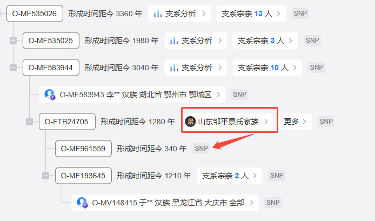Open 更多 options for O-FTB24705
Image resolution: width=375 pixels, height=221 pixels.
[x=296, y=122]
